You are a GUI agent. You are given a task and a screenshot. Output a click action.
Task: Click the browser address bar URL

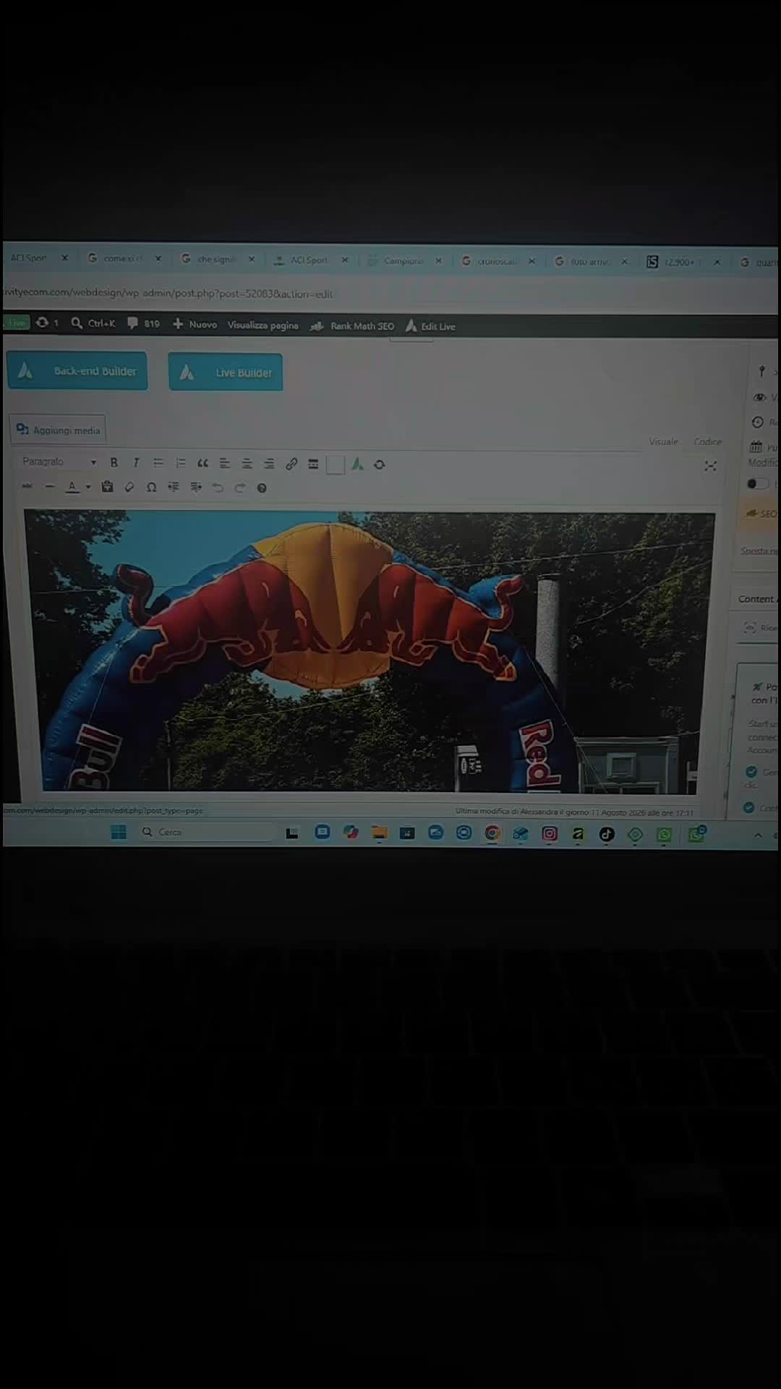(168, 293)
